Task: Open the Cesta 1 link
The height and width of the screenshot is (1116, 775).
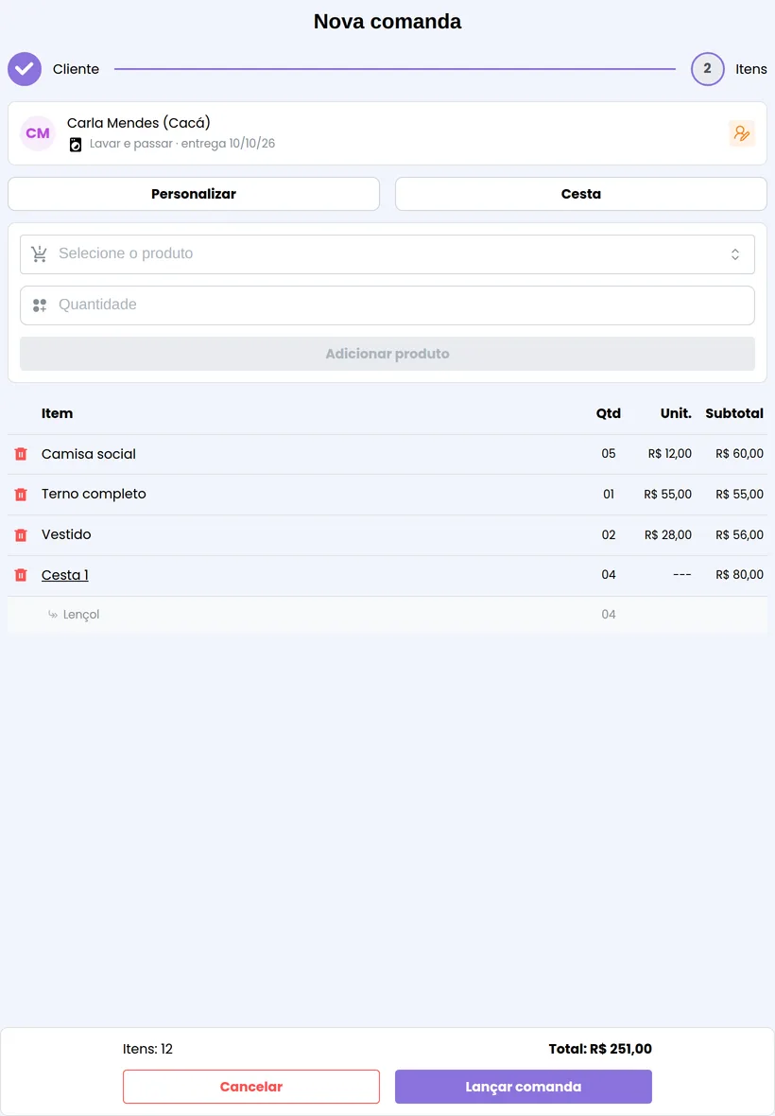Action: pyautogui.click(x=64, y=575)
